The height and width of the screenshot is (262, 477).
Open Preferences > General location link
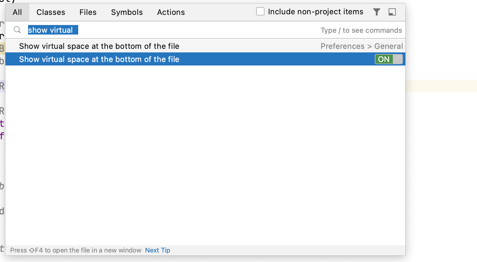361,46
